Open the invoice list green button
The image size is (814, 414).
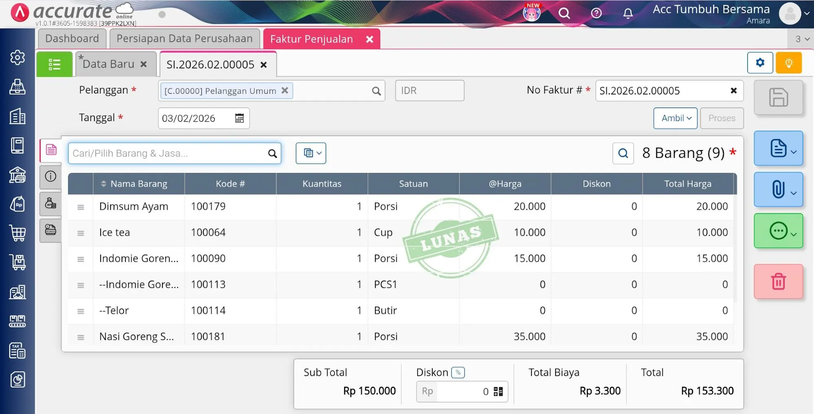point(54,64)
